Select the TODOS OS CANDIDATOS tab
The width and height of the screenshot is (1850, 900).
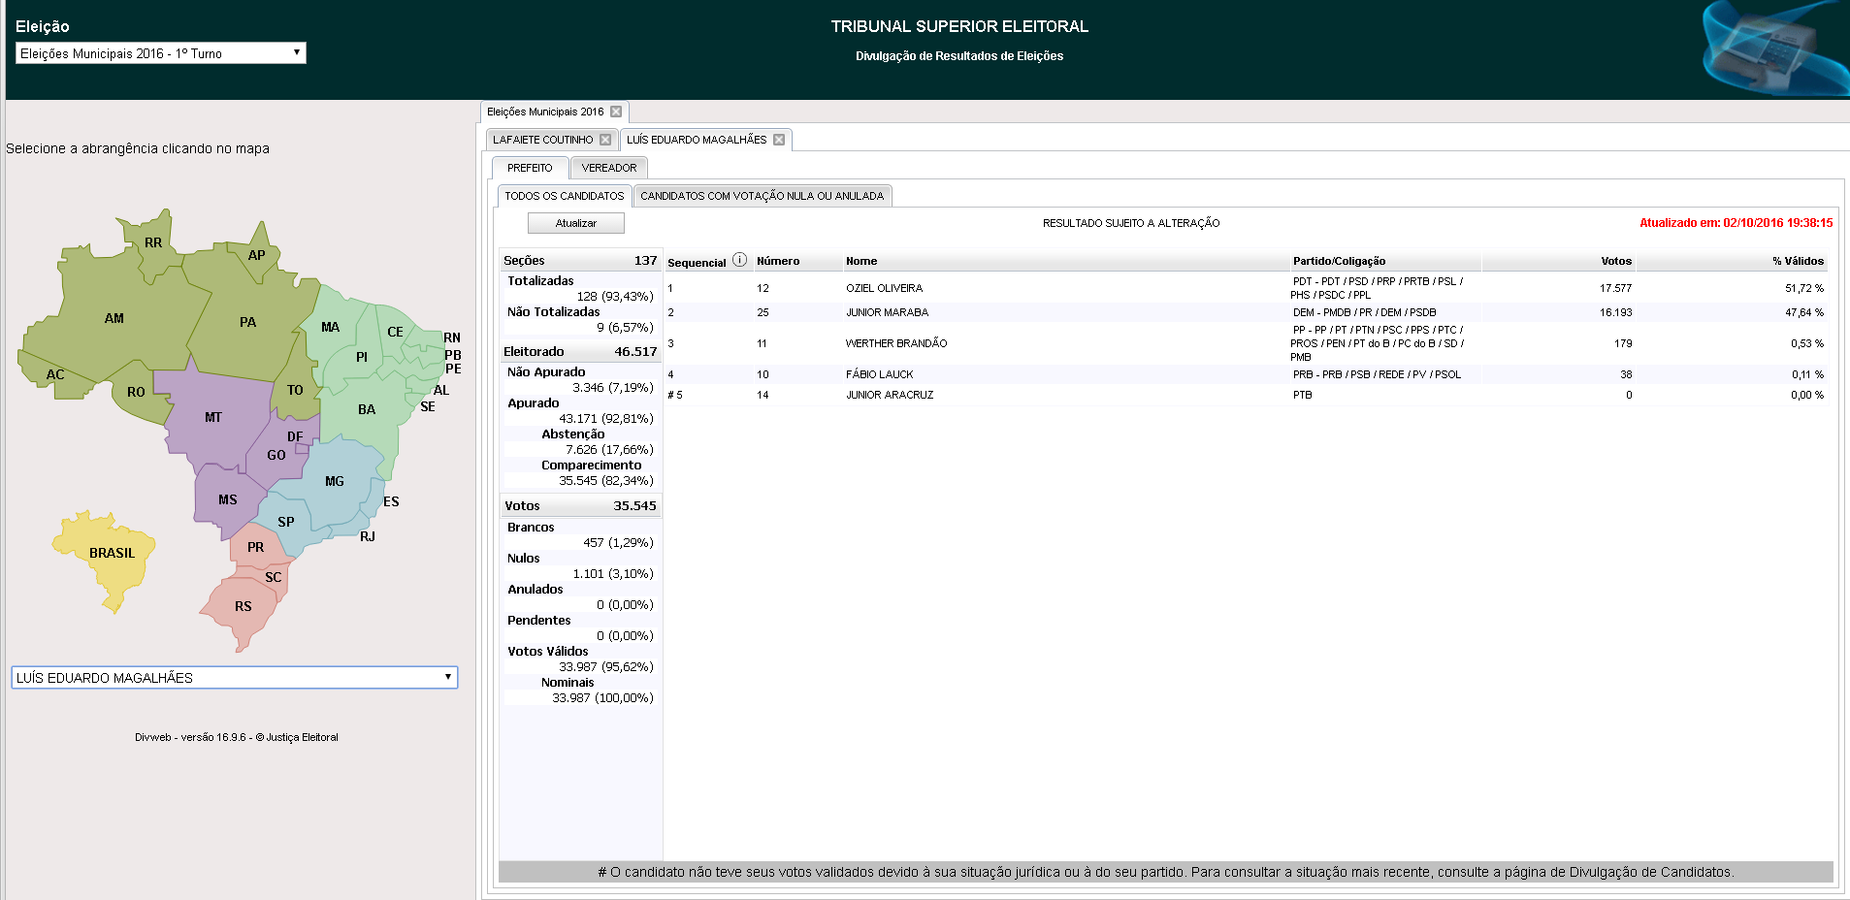click(x=564, y=196)
